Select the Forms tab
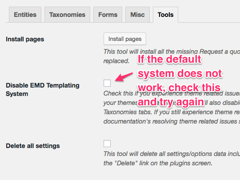Viewport: 240px width, 180px height. pos(108,15)
